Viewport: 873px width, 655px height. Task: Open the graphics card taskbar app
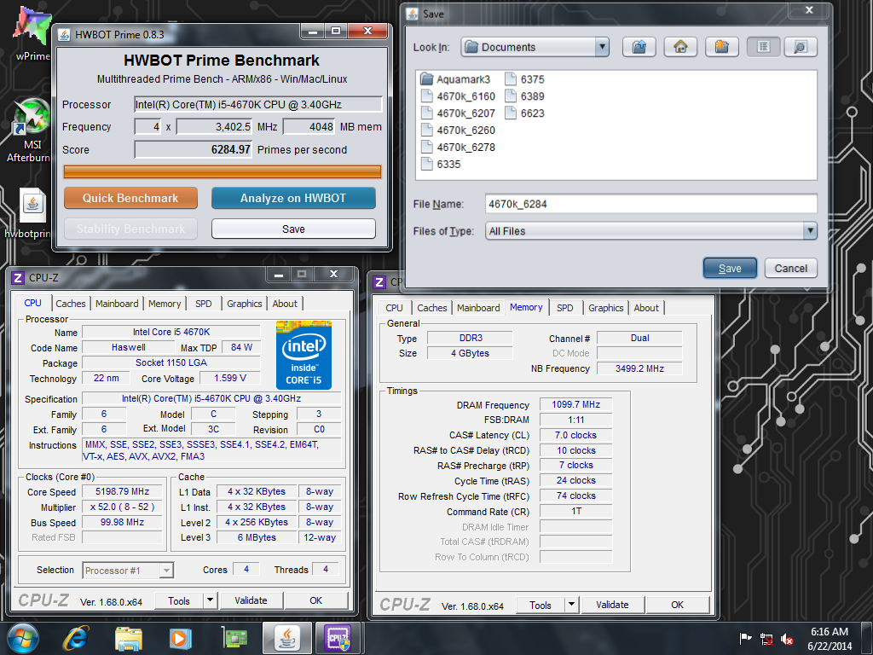tap(234, 638)
